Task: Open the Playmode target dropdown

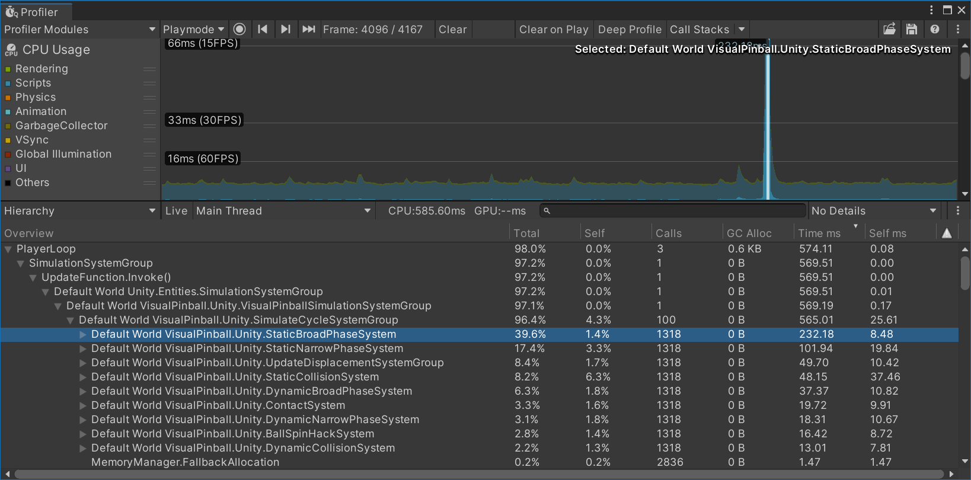Action: 194,29
